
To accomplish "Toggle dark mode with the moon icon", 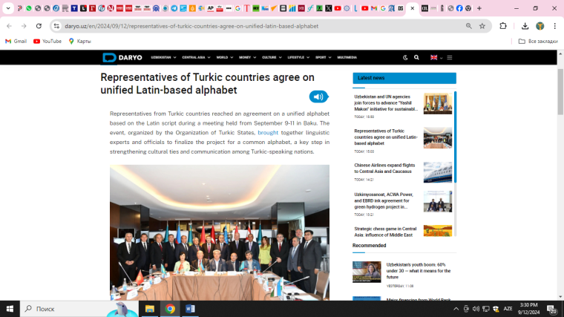I will tap(405, 58).
